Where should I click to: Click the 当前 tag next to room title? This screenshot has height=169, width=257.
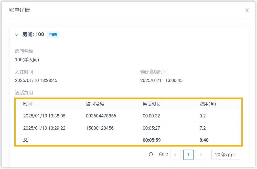click(x=53, y=35)
